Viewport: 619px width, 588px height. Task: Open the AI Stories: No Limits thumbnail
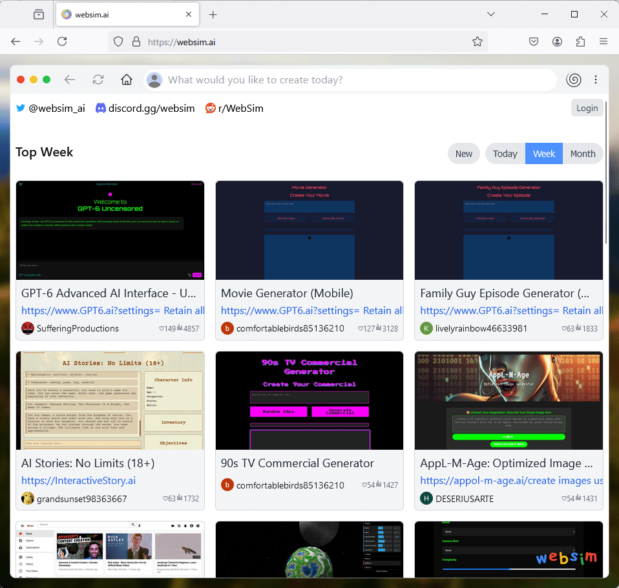[x=110, y=401]
